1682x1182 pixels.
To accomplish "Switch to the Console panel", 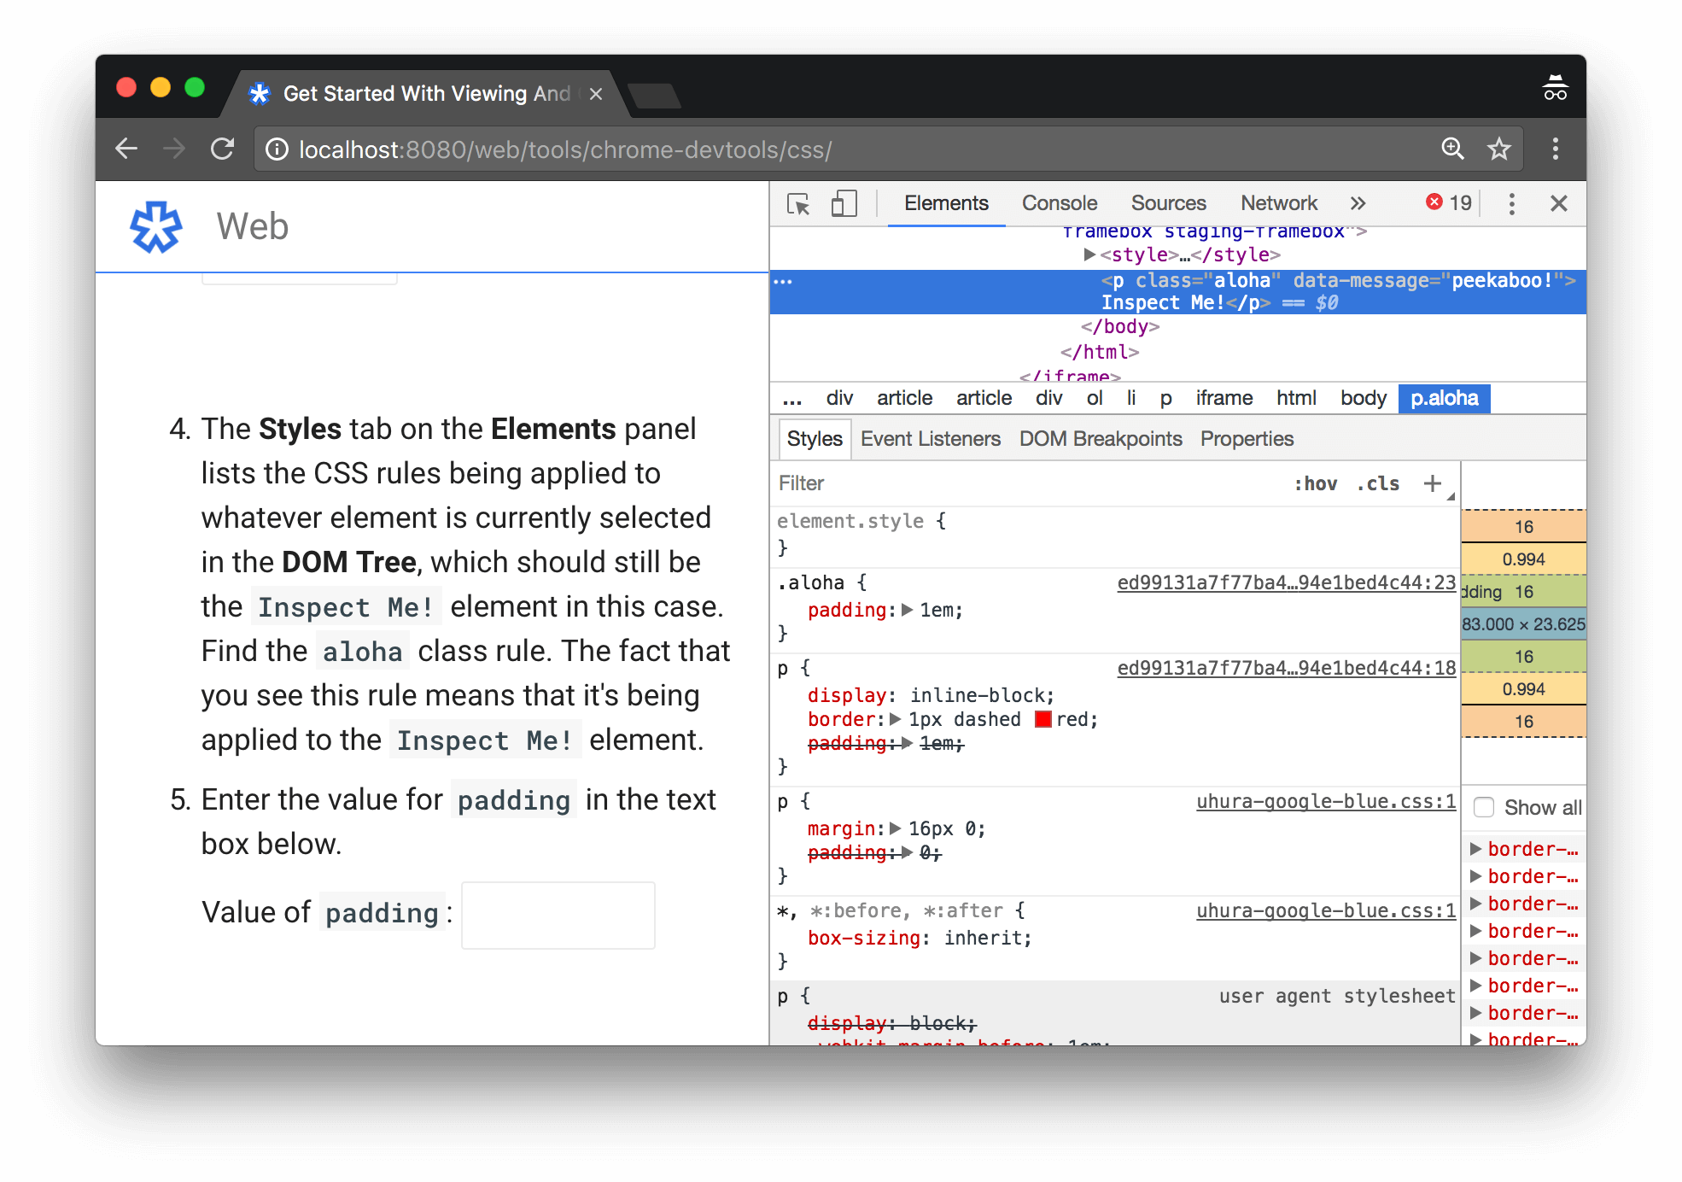I will [x=1059, y=203].
